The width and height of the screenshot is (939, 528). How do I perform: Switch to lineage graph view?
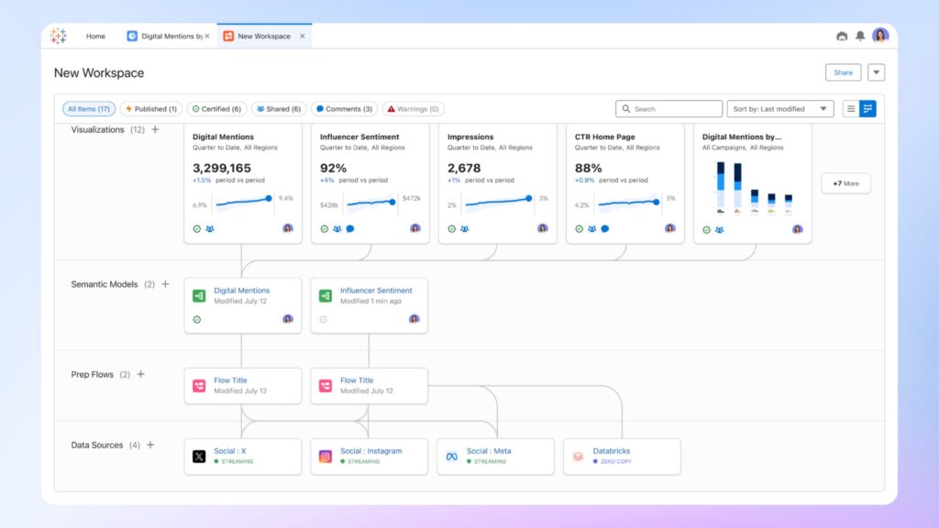[x=867, y=109]
